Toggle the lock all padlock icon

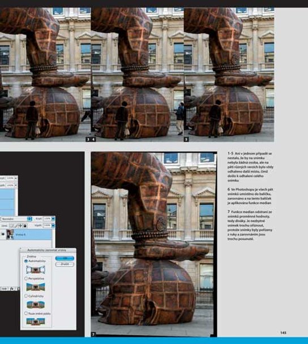pos(25,226)
